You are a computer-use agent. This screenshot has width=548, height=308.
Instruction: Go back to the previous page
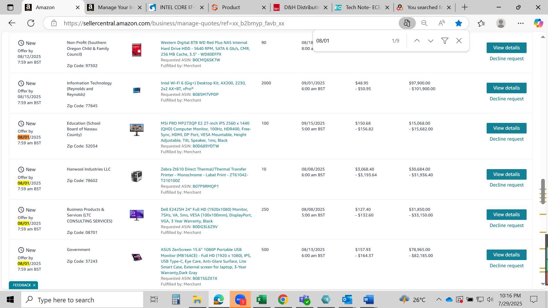(12, 23)
